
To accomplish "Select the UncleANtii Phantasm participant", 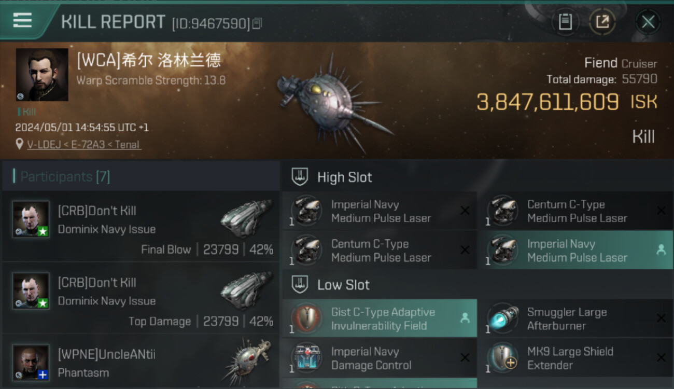I will coord(140,363).
